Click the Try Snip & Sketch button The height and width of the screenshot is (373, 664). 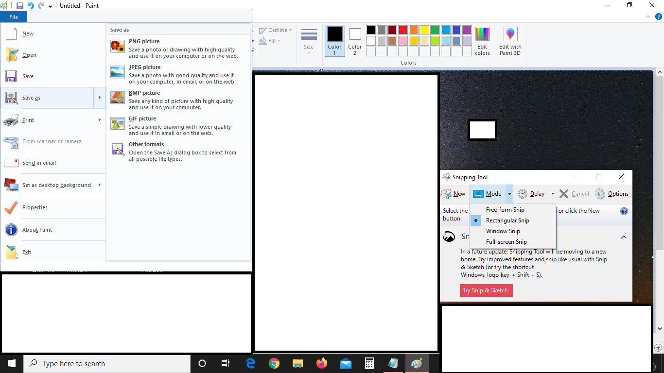click(x=486, y=290)
